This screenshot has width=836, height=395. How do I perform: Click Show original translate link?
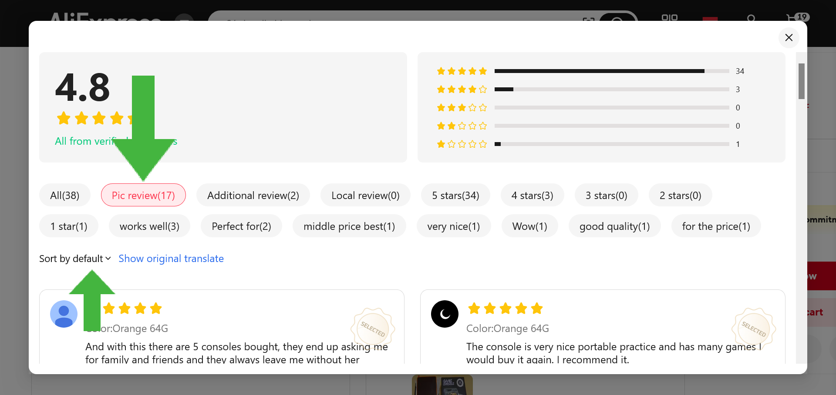(171, 259)
